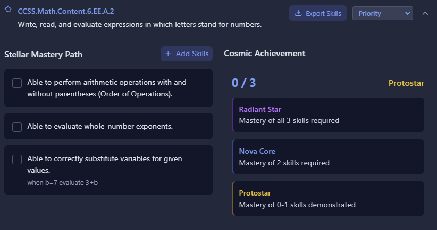Click the example text 'when b=7 evaluate 3+b'

click(63, 182)
